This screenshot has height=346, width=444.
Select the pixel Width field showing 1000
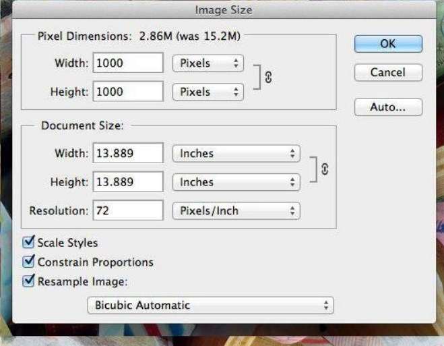click(128, 63)
